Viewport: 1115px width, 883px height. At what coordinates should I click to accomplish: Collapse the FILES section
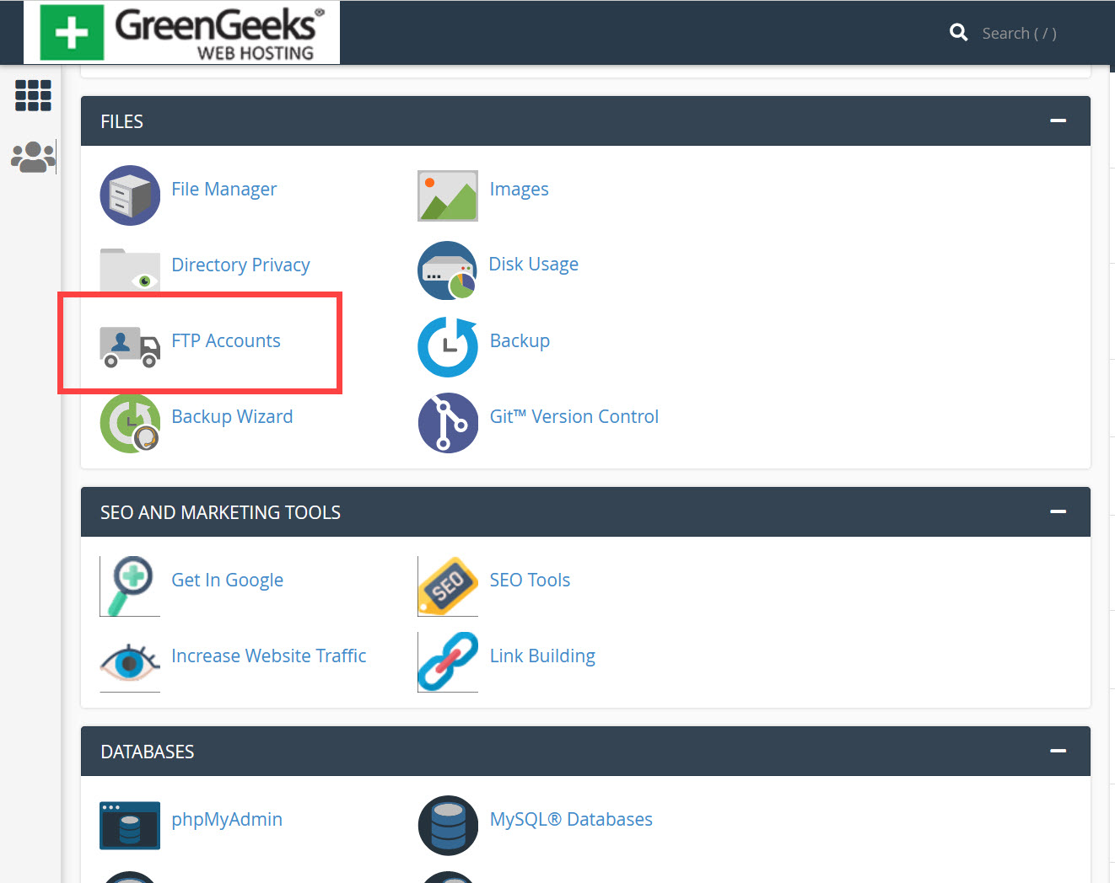[x=1058, y=120]
